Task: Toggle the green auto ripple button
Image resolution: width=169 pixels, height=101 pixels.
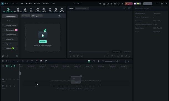Action: tap(89, 61)
